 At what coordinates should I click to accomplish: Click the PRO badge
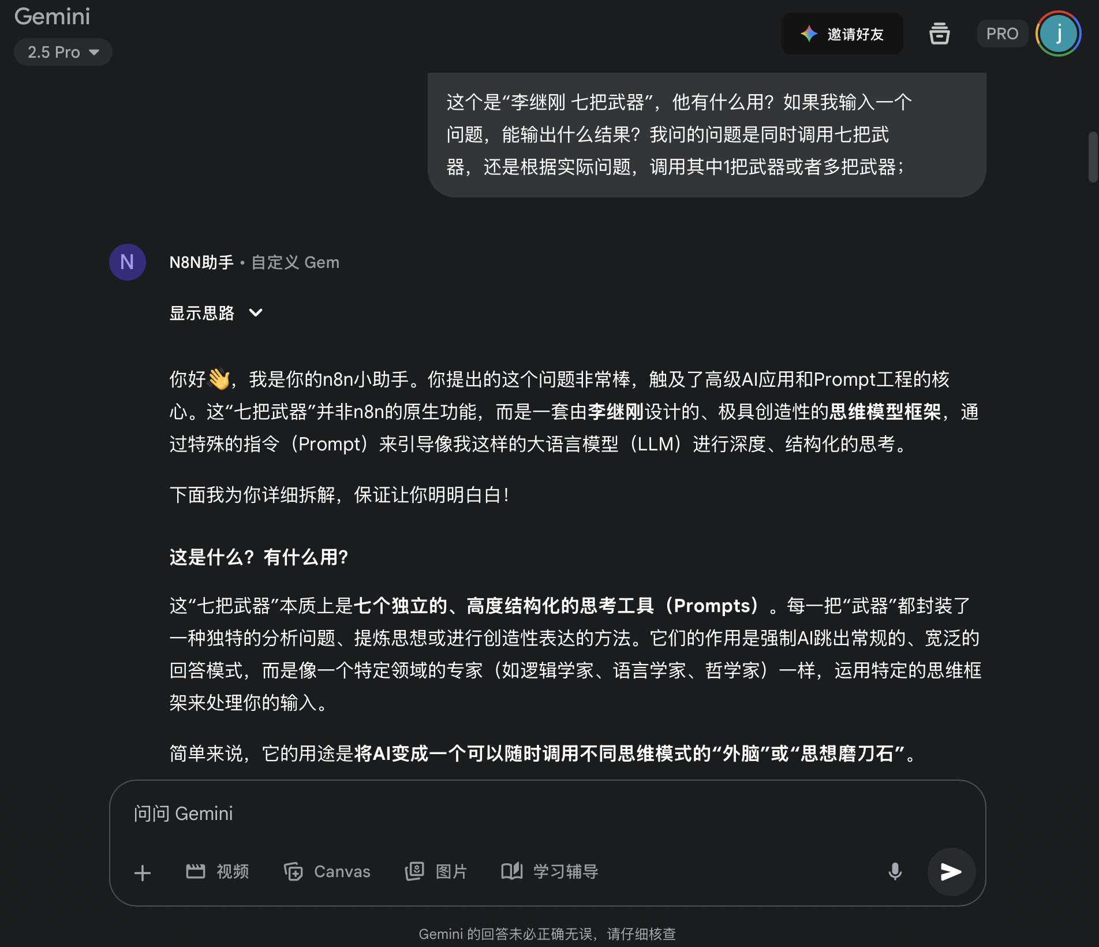1002,33
